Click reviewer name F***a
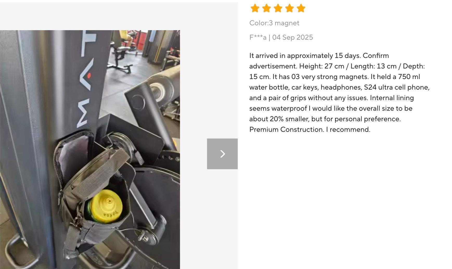The height and width of the screenshot is (269, 452). 258,37
